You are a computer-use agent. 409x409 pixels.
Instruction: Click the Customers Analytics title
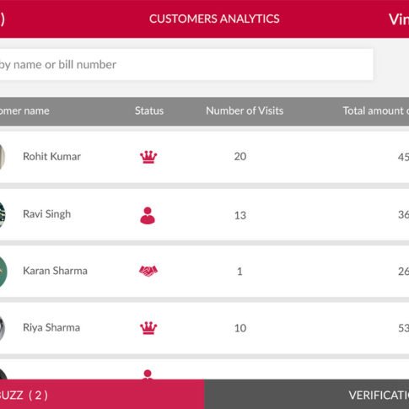214,19
